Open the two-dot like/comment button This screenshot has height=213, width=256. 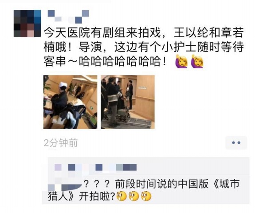coord(236,142)
